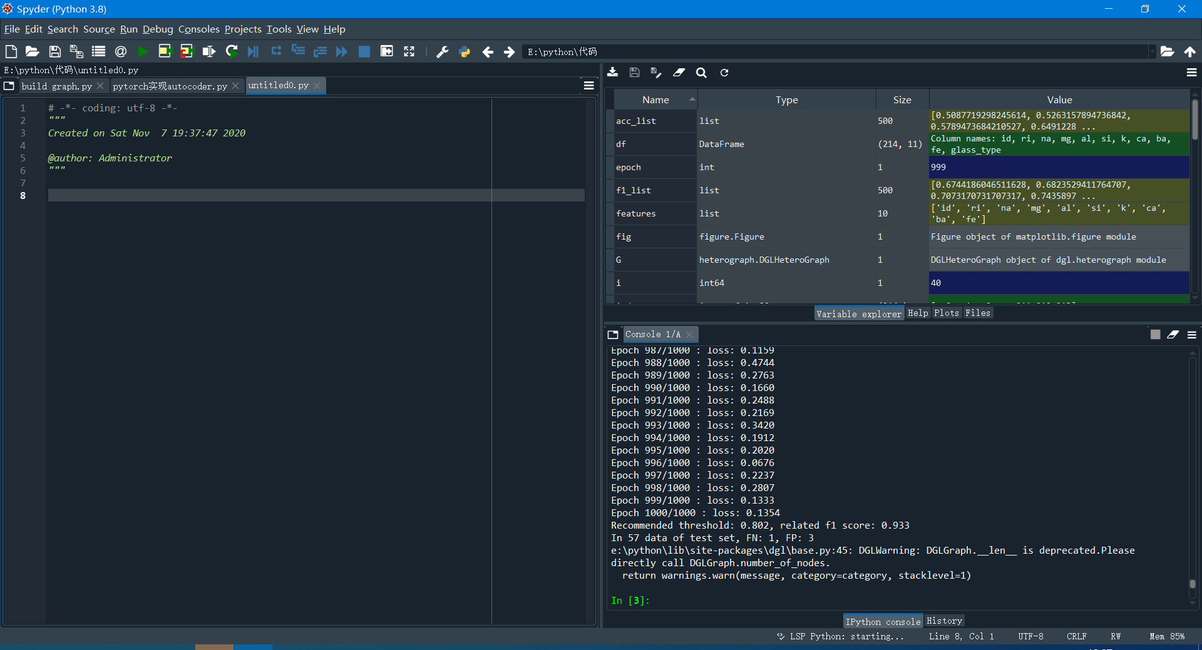Switch to pytorch autocoder.py editor tab
Screen dimensions: 1202x650
coord(170,86)
